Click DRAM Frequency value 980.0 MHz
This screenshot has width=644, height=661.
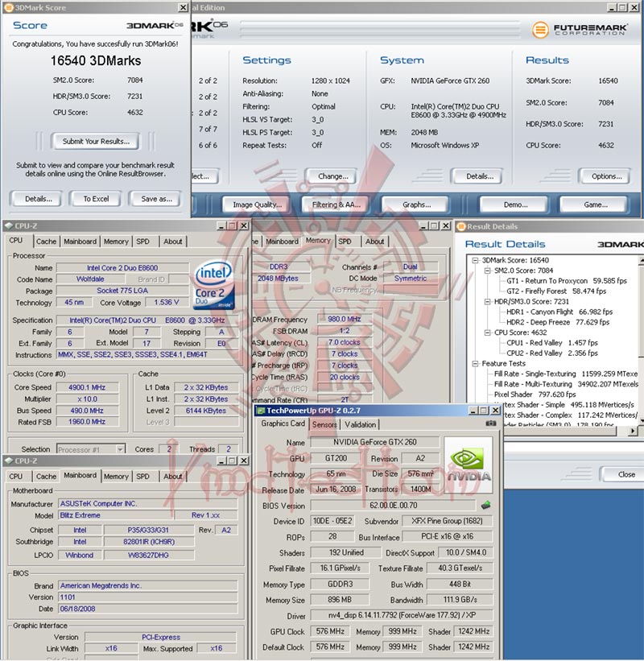[x=345, y=319]
